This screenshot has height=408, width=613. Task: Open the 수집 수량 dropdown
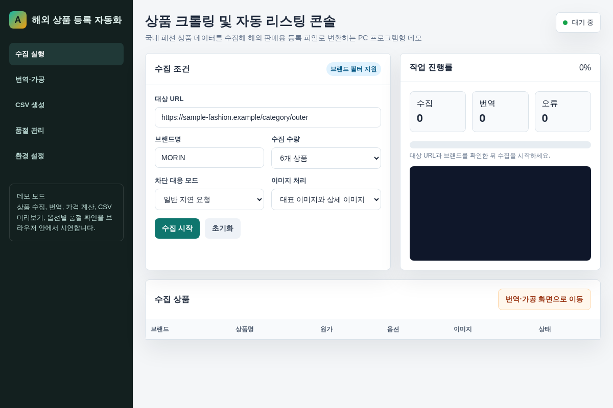[326, 158]
